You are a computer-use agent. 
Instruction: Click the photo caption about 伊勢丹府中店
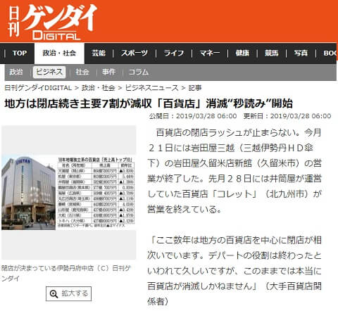tap(66, 273)
